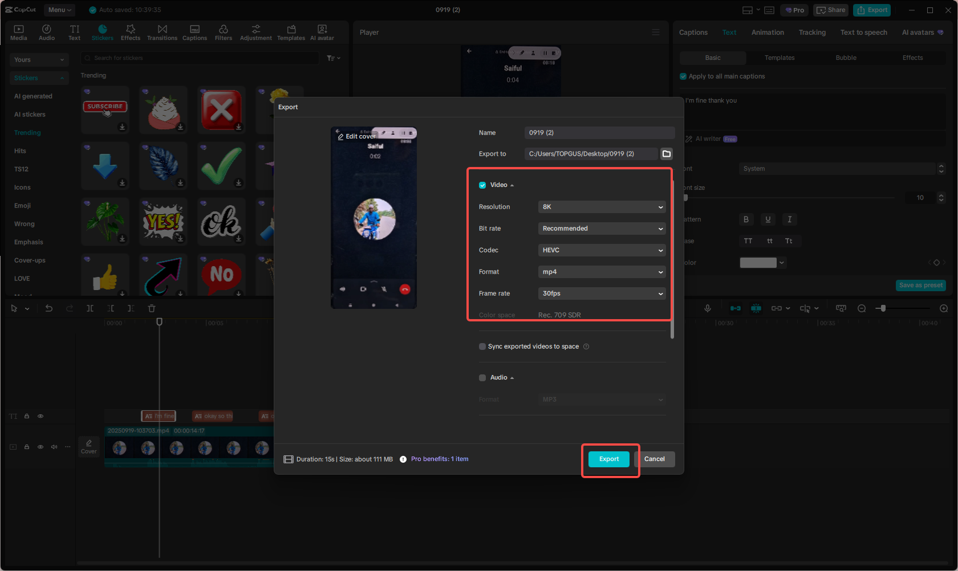958x571 pixels.
Task: Enable Sync exported videos to space
Action: pos(482,346)
